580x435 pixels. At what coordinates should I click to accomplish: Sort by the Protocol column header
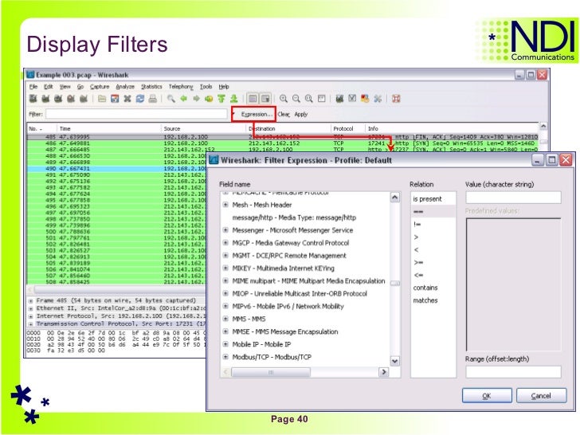point(343,128)
